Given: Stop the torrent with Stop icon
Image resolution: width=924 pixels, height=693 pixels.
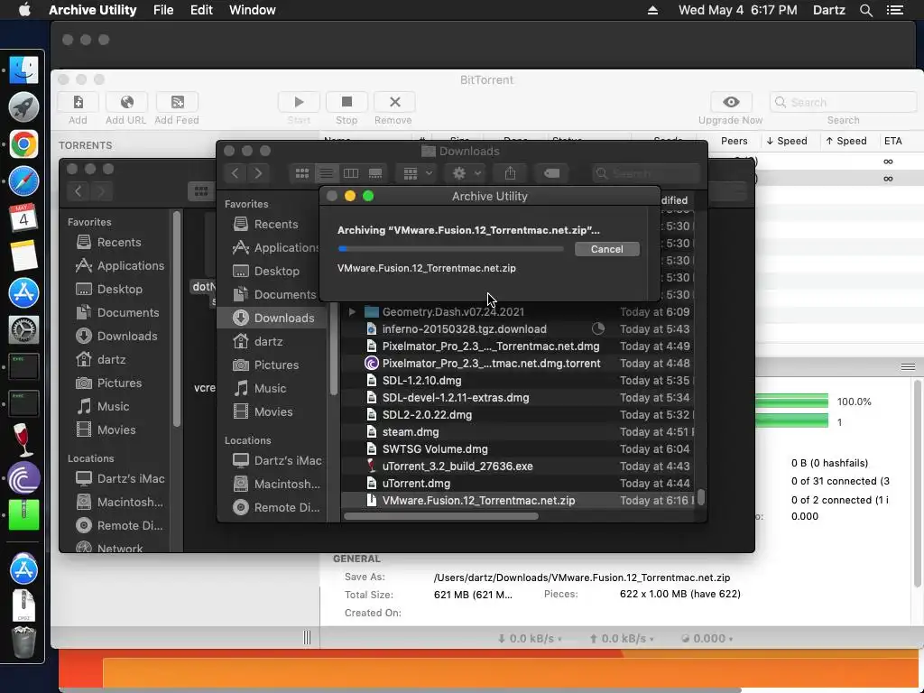Looking at the screenshot, I should pos(346,102).
